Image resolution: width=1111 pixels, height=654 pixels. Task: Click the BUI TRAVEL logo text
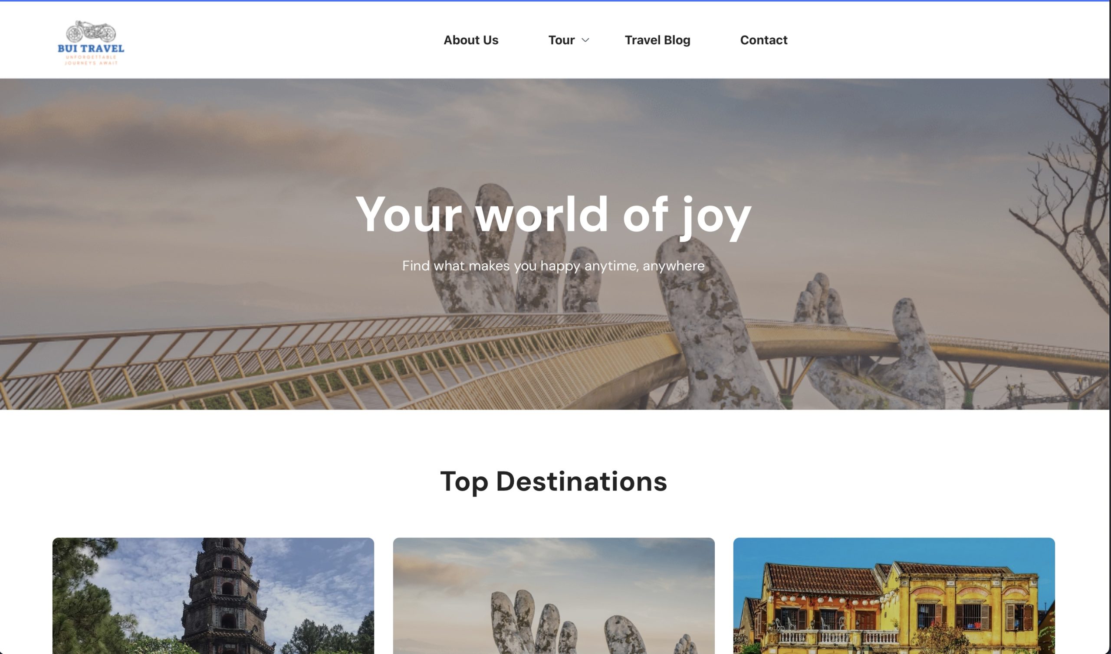pos(91,49)
